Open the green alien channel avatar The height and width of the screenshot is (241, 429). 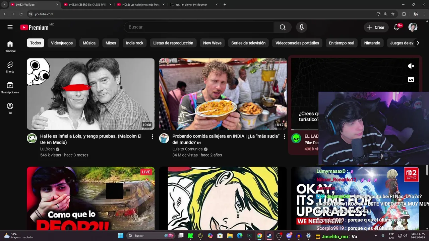coord(296,138)
